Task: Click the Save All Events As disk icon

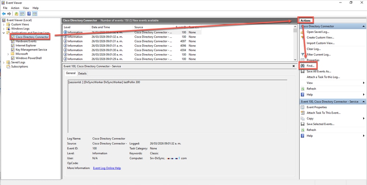Action: point(303,72)
